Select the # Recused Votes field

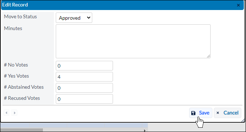click(x=84, y=99)
